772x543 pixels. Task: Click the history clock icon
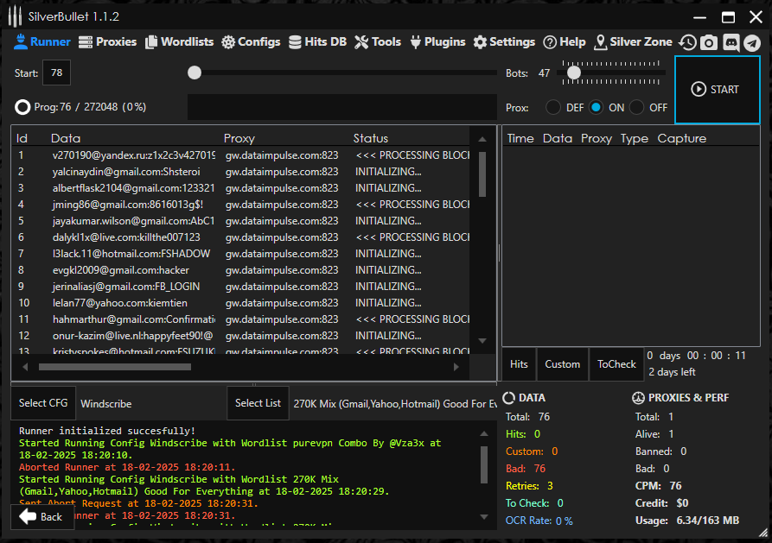(x=687, y=42)
